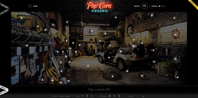Click the PopCorn Garage neon logo
198x98 pixels.
pyautogui.click(x=99, y=7)
